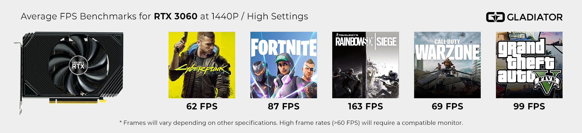Click the bold RTX 3060 heading text
Image resolution: width=582 pixels, height=133 pixels.
click(x=176, y=16)
